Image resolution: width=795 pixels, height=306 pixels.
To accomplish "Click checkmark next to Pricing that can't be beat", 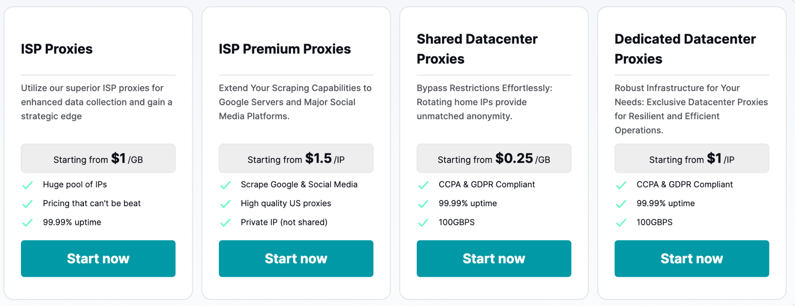I will coord(28,204).
